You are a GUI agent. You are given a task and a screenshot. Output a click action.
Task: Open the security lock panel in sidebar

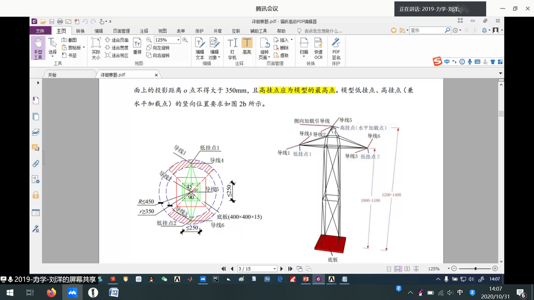coord(36,195)
